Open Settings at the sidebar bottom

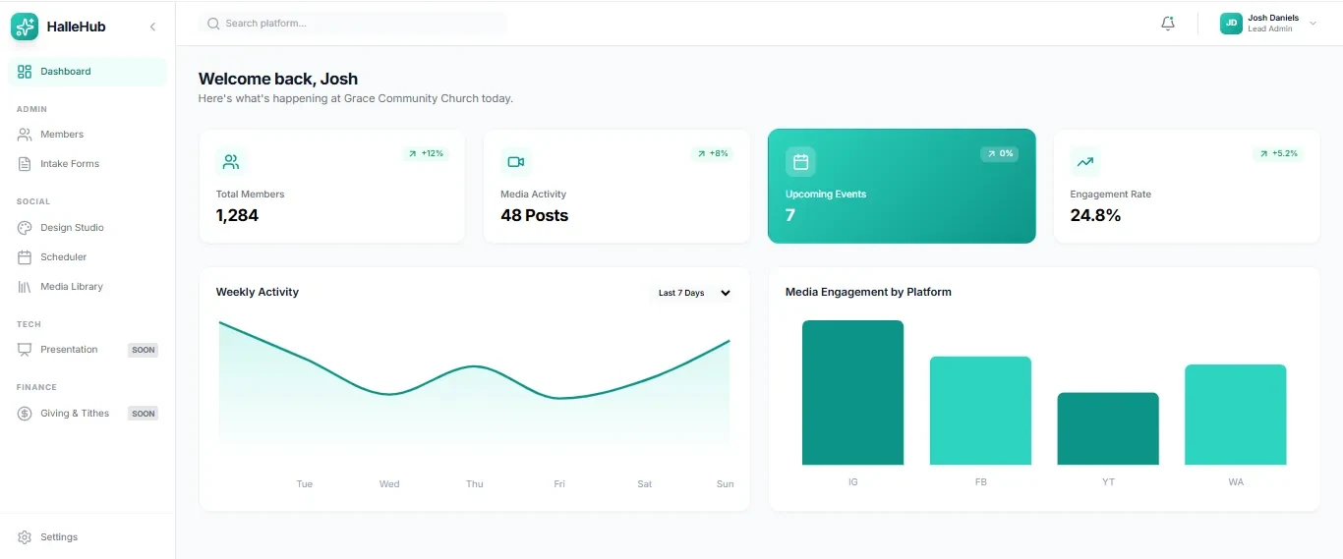pos(88,537)
